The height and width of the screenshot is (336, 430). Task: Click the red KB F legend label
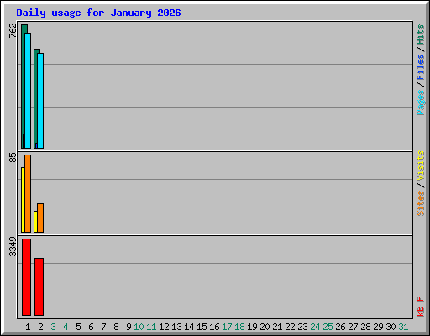click(x=421, y=307)
